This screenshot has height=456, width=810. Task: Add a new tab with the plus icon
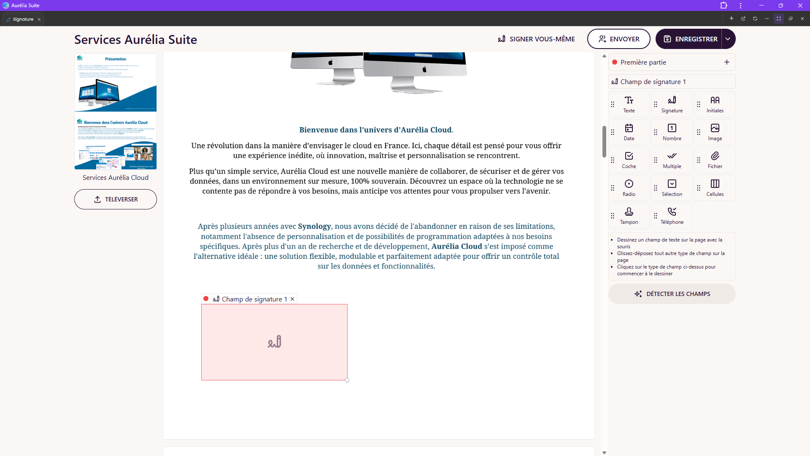tap(732, 19)
